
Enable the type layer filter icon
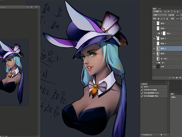(x=171, y=12)
